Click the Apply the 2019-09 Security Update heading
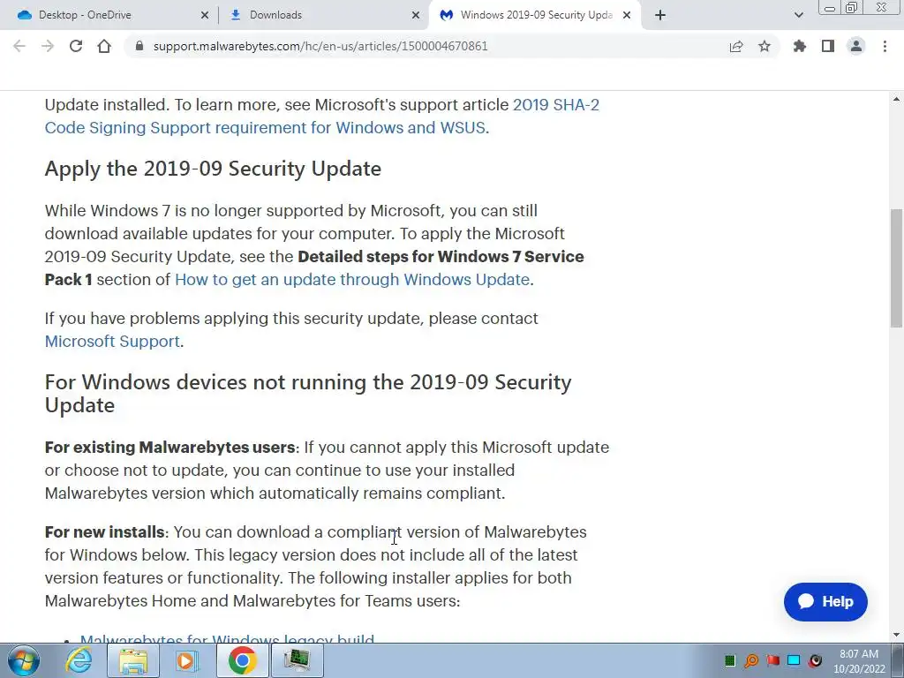The height and width of the screenshot is (678, 904). click(213, 169)
